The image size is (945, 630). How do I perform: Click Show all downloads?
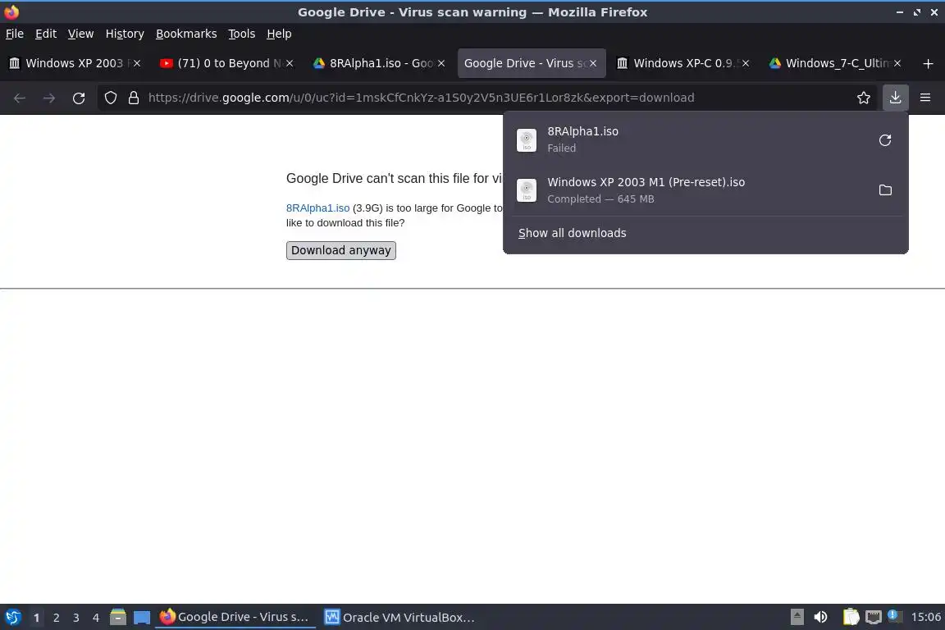pyautogui.click(x=572, y=233)
